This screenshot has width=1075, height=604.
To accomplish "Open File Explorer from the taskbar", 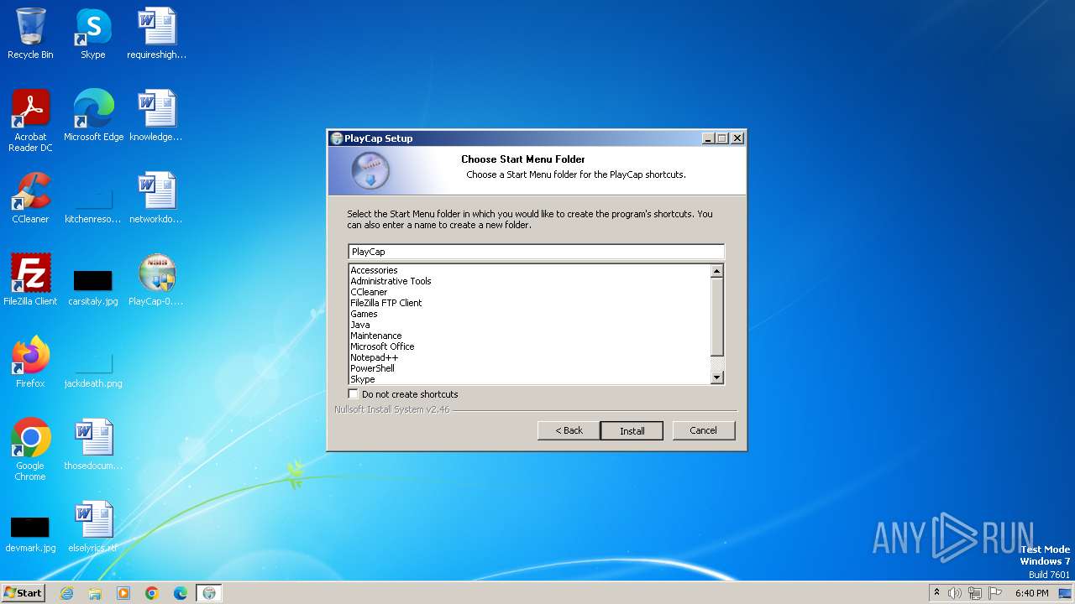I will (x=95, y=593).
